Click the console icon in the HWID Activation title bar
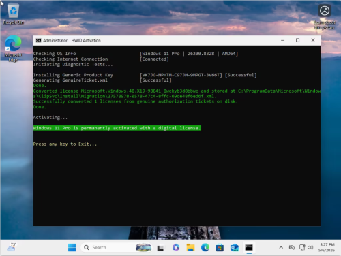Screen dimensions: 341x256 [38, 40]
